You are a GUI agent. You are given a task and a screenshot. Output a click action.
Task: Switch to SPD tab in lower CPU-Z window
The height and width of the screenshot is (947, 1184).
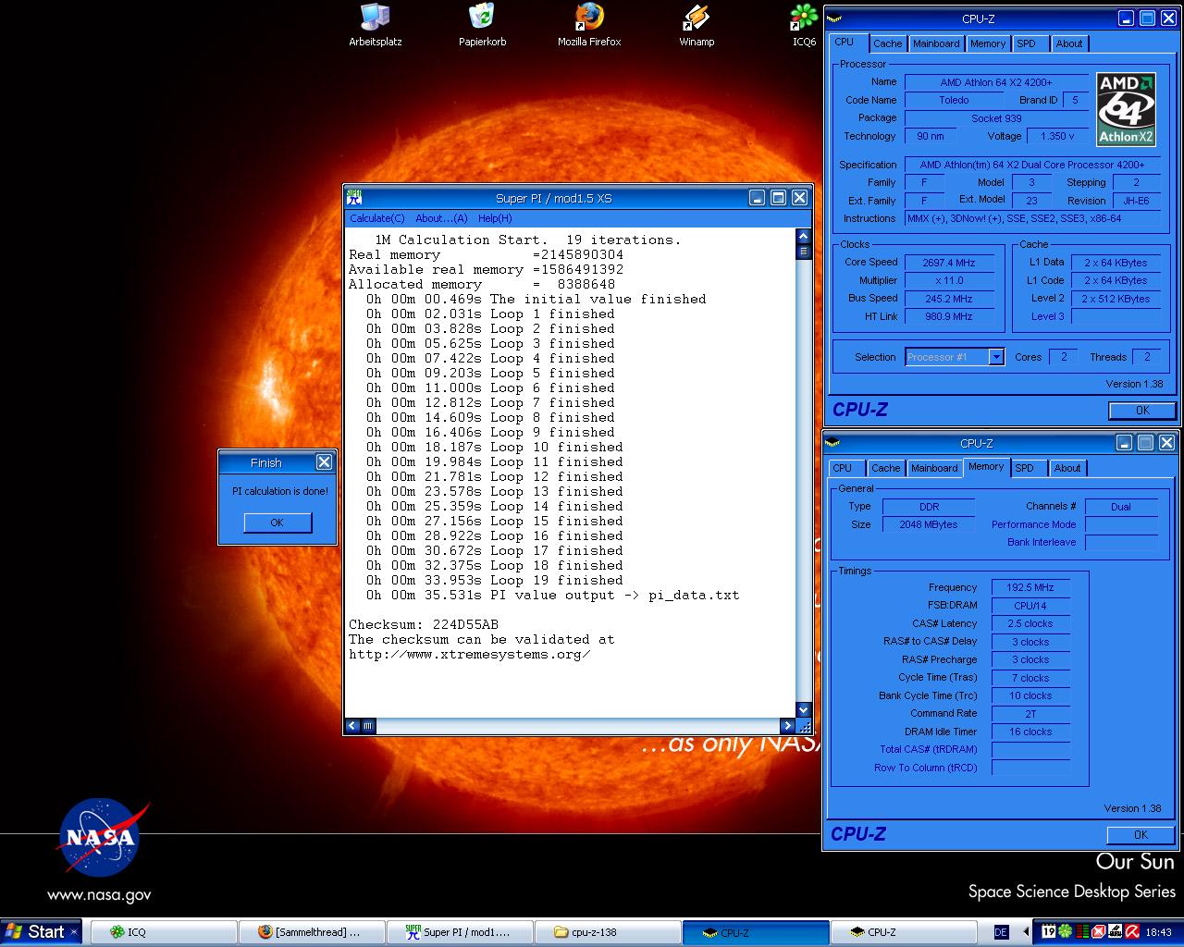[1024, 468]
